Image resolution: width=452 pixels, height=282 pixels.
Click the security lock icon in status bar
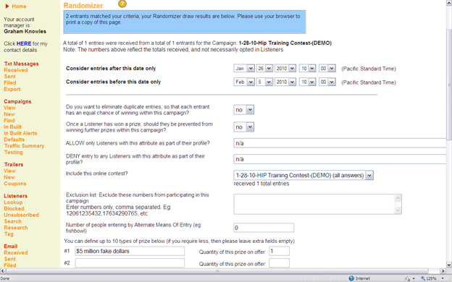coord(408,278)
